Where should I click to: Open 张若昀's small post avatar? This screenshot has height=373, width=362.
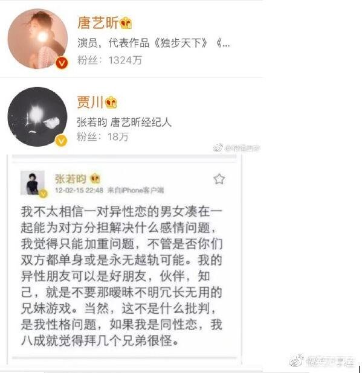(33, 183)
